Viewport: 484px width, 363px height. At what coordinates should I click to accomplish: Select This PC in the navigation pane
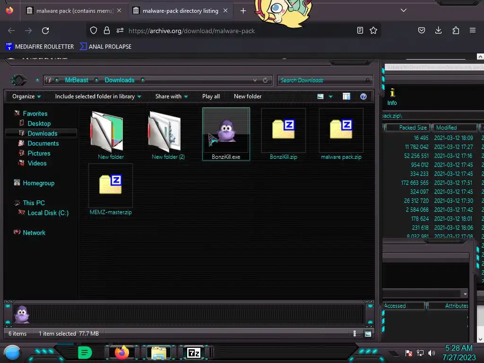(34, 203)
